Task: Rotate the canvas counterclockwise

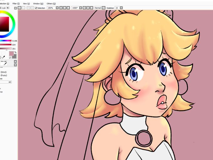Action: pos(84,8)
